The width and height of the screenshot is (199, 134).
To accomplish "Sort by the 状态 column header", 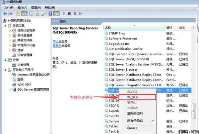I will coord(184,28).
